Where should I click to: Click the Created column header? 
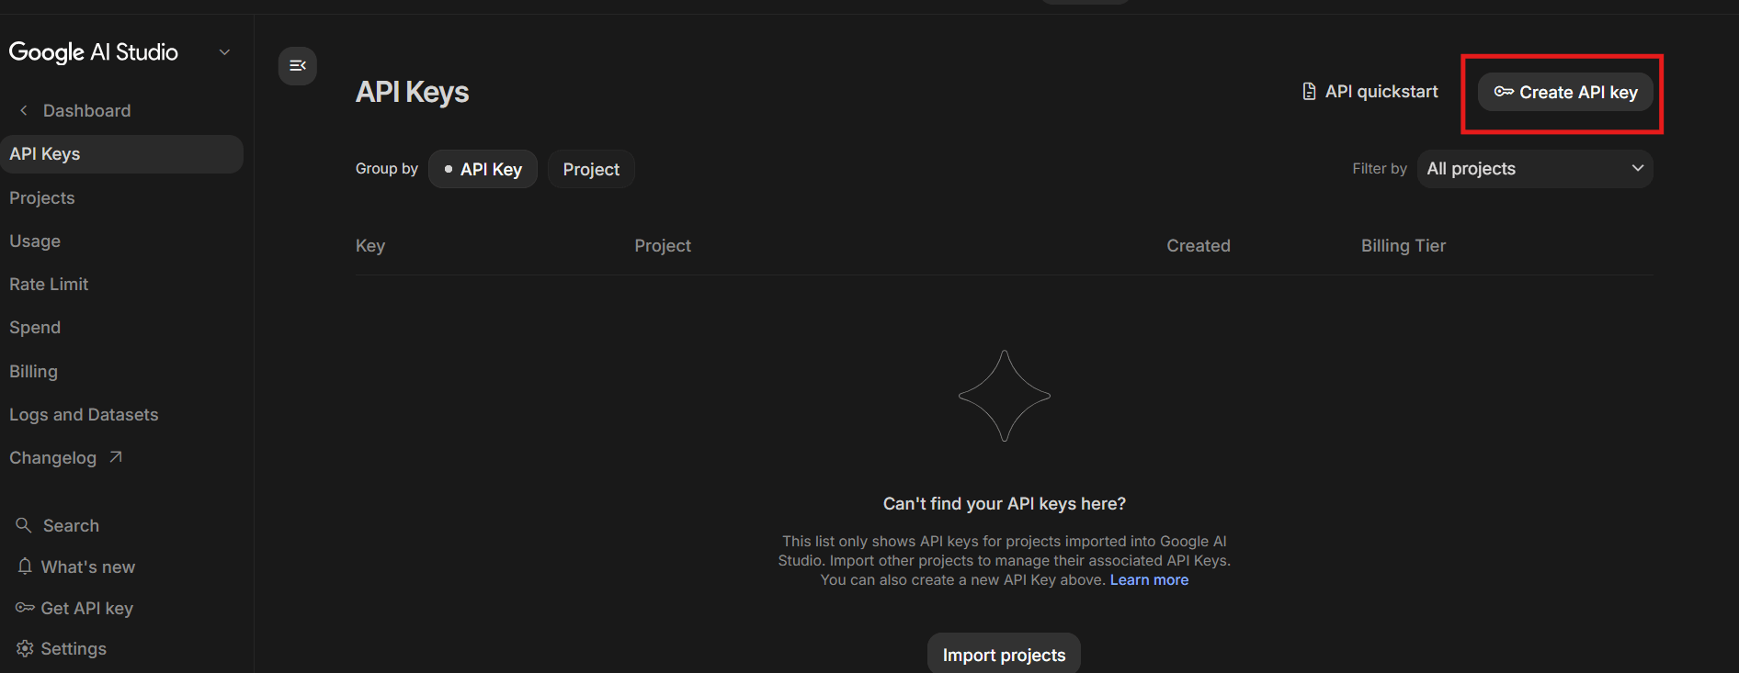tap(1199, 245)
